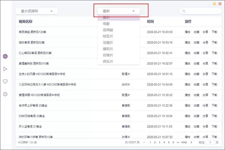The width and height of the screenshot is (225, 150).
Task: Click 动作片 type cell
Action: tap(126, 84)
